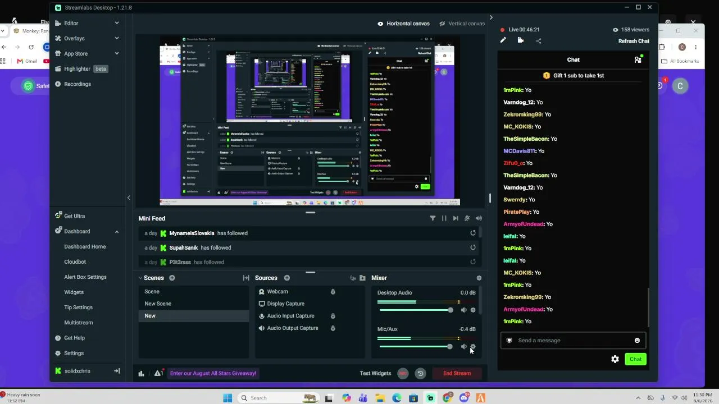The height and width of the screenshot is (404, 719).
Task: Open the Editor section in the sidebar
Action: click(x=71, y=23)
